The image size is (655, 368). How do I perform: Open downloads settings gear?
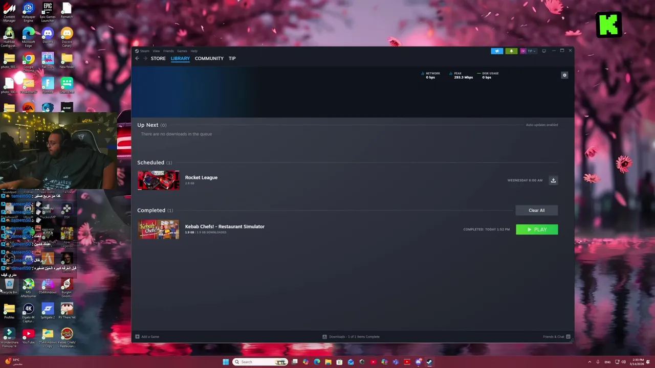click(564, 75)
